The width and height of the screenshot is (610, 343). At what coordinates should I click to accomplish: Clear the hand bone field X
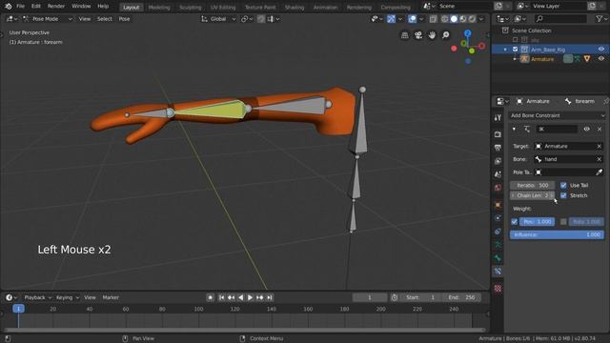pyautogui.click(x=600, y=159)
